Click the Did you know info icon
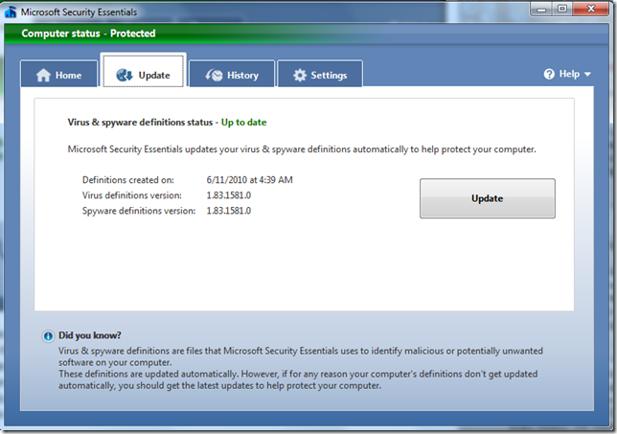617x434 pixels. [48, 336]
